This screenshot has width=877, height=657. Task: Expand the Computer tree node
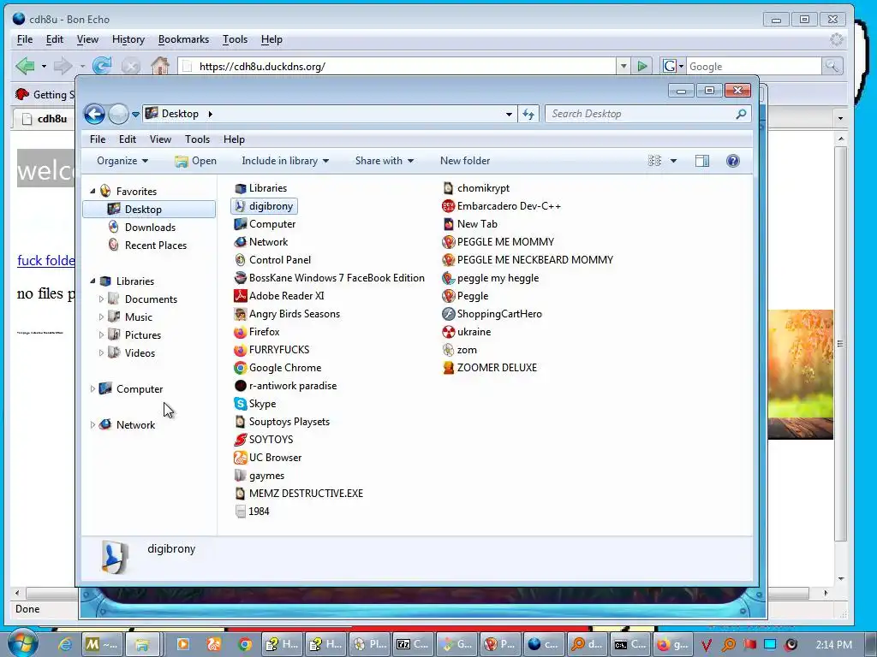(x=92, y=389)
